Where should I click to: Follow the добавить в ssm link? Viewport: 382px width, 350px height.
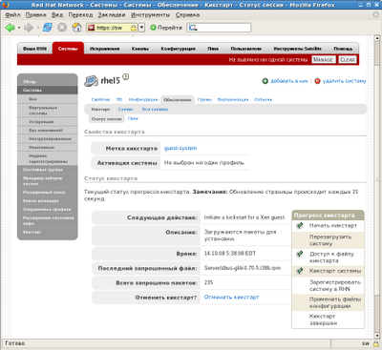point(289,81)
